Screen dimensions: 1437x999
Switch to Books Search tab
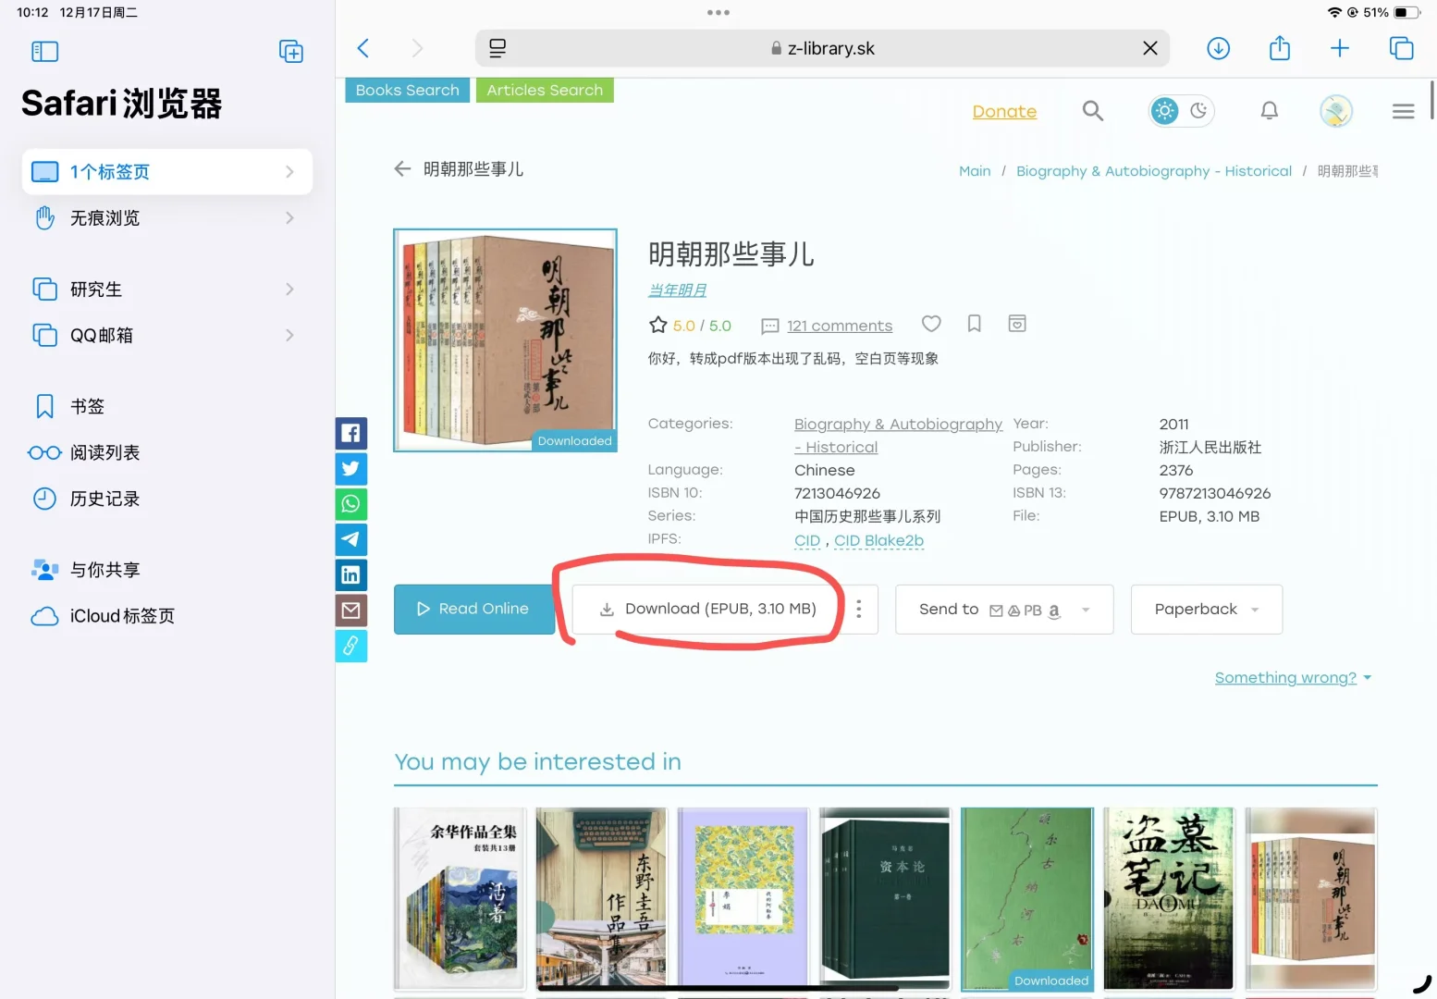(x=408, y=90)
